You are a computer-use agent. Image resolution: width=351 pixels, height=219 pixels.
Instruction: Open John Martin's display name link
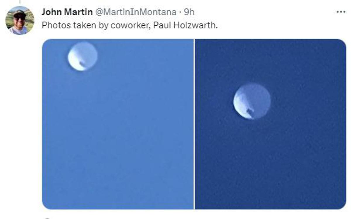67,12
